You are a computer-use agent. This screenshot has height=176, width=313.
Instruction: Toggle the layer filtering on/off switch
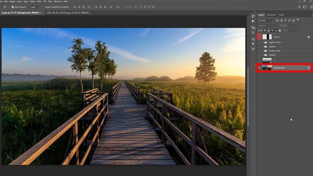[x=298, y=20]
